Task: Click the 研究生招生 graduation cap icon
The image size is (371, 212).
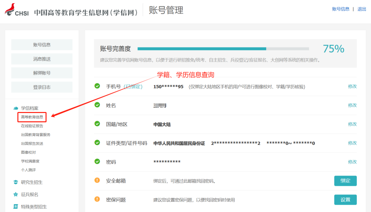Action: pos(15,182)
